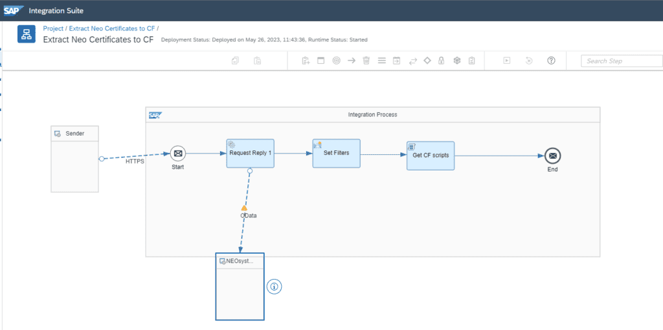Click the warning triangle on OData connection
Image resolution: width=663 pixels, height=330 pixels.
[244, 208]
